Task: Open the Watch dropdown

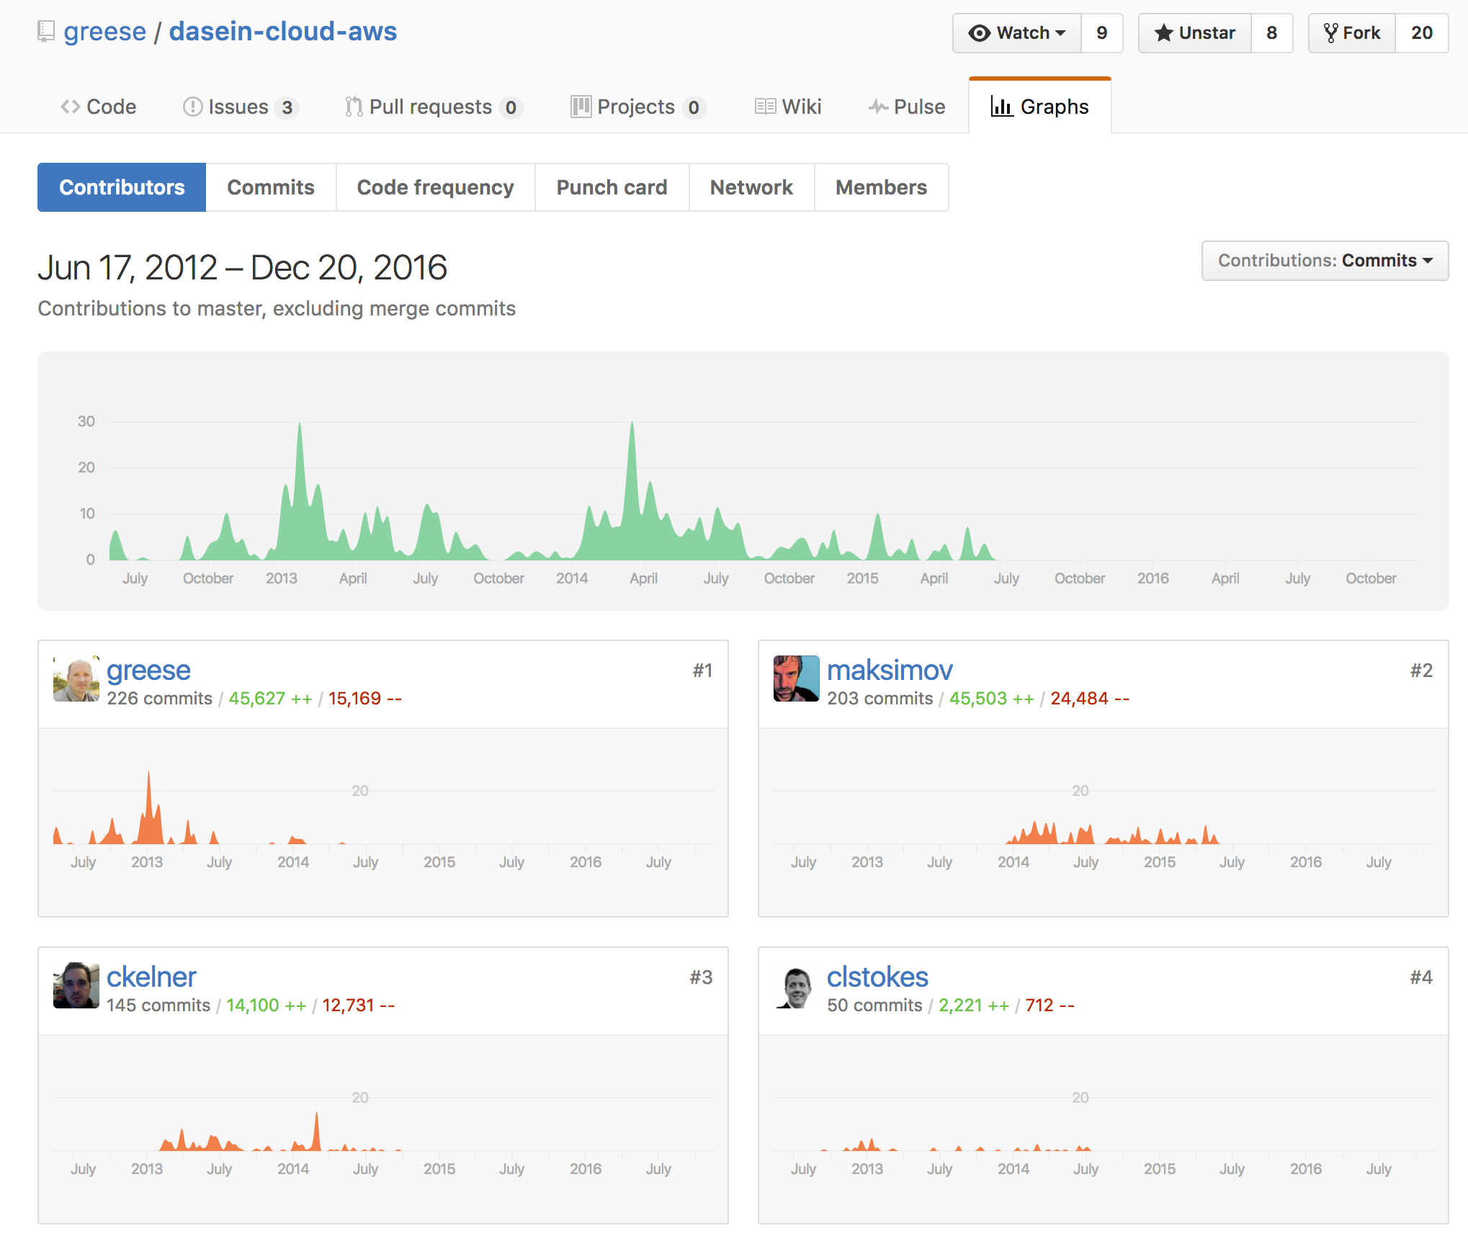Action: coord(1017,33)
